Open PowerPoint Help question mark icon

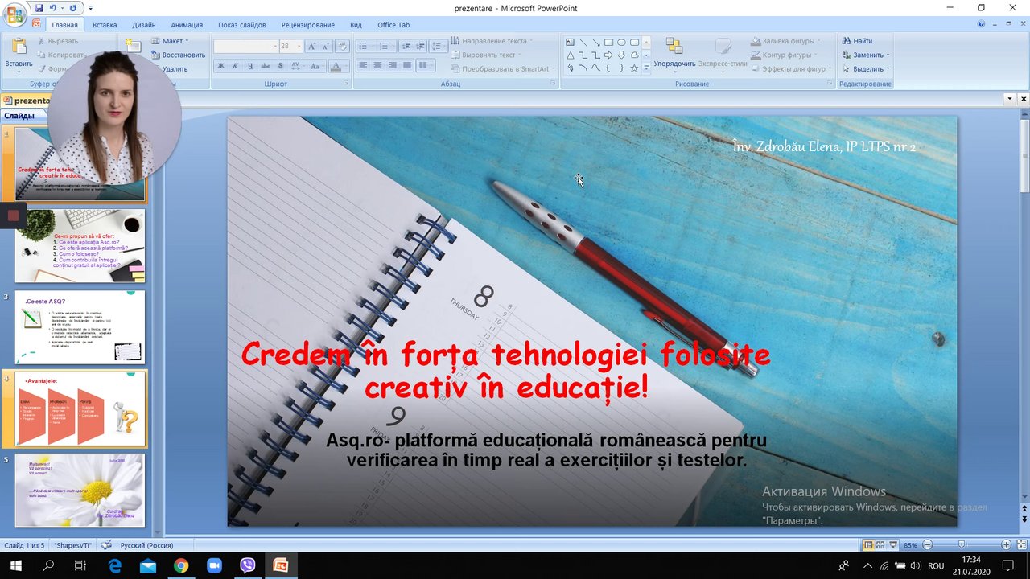pyautogui.click(x=982, y=25)
